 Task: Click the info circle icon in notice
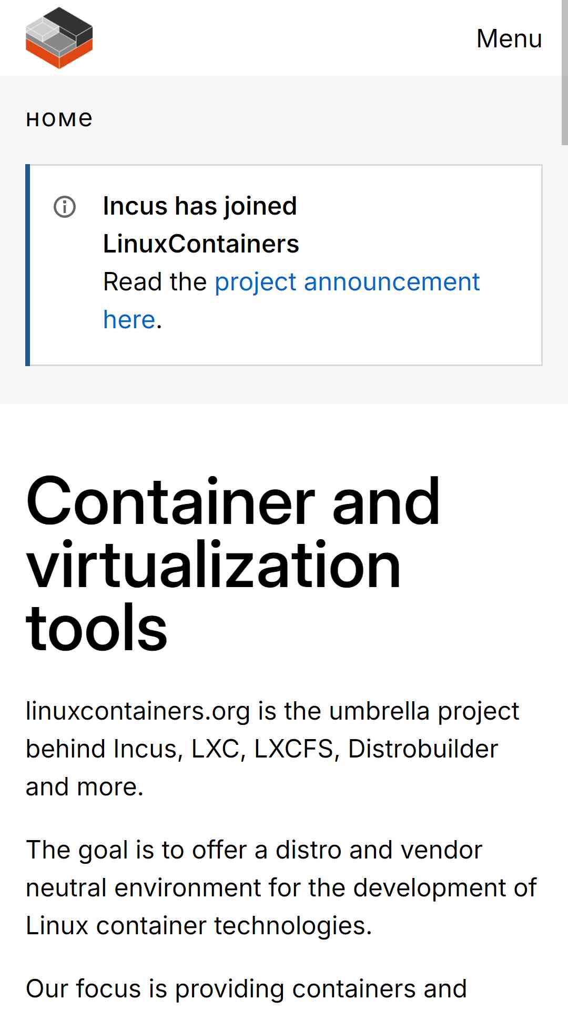click(65, 207)
